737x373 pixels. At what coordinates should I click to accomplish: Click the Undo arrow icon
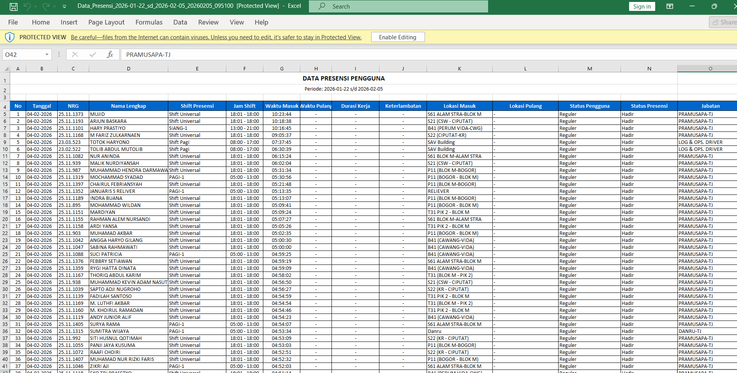(27, 7)
